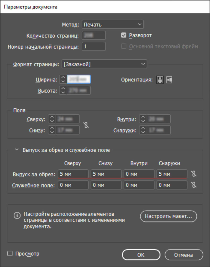The height and width of the screenshot is (267, 210).
Task: Select the landscape orientation icon
Action: click(x=169, y=80)
